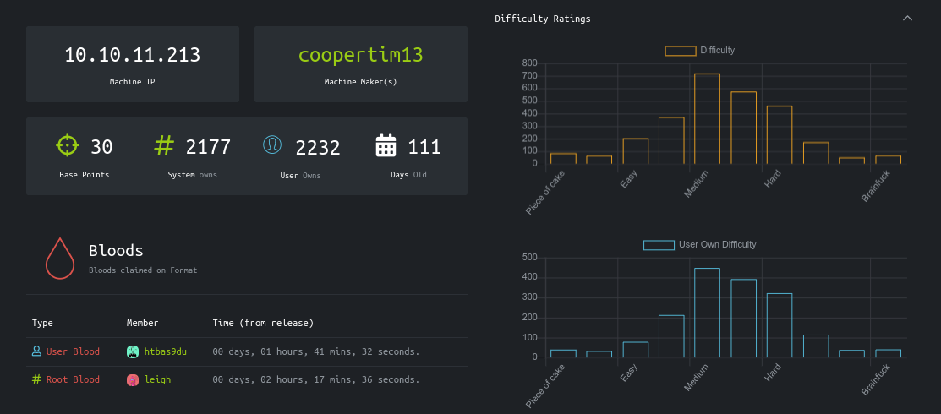The image size is (941, 414).
Task: Click htbas9du's avatar image
Action: 133,351
